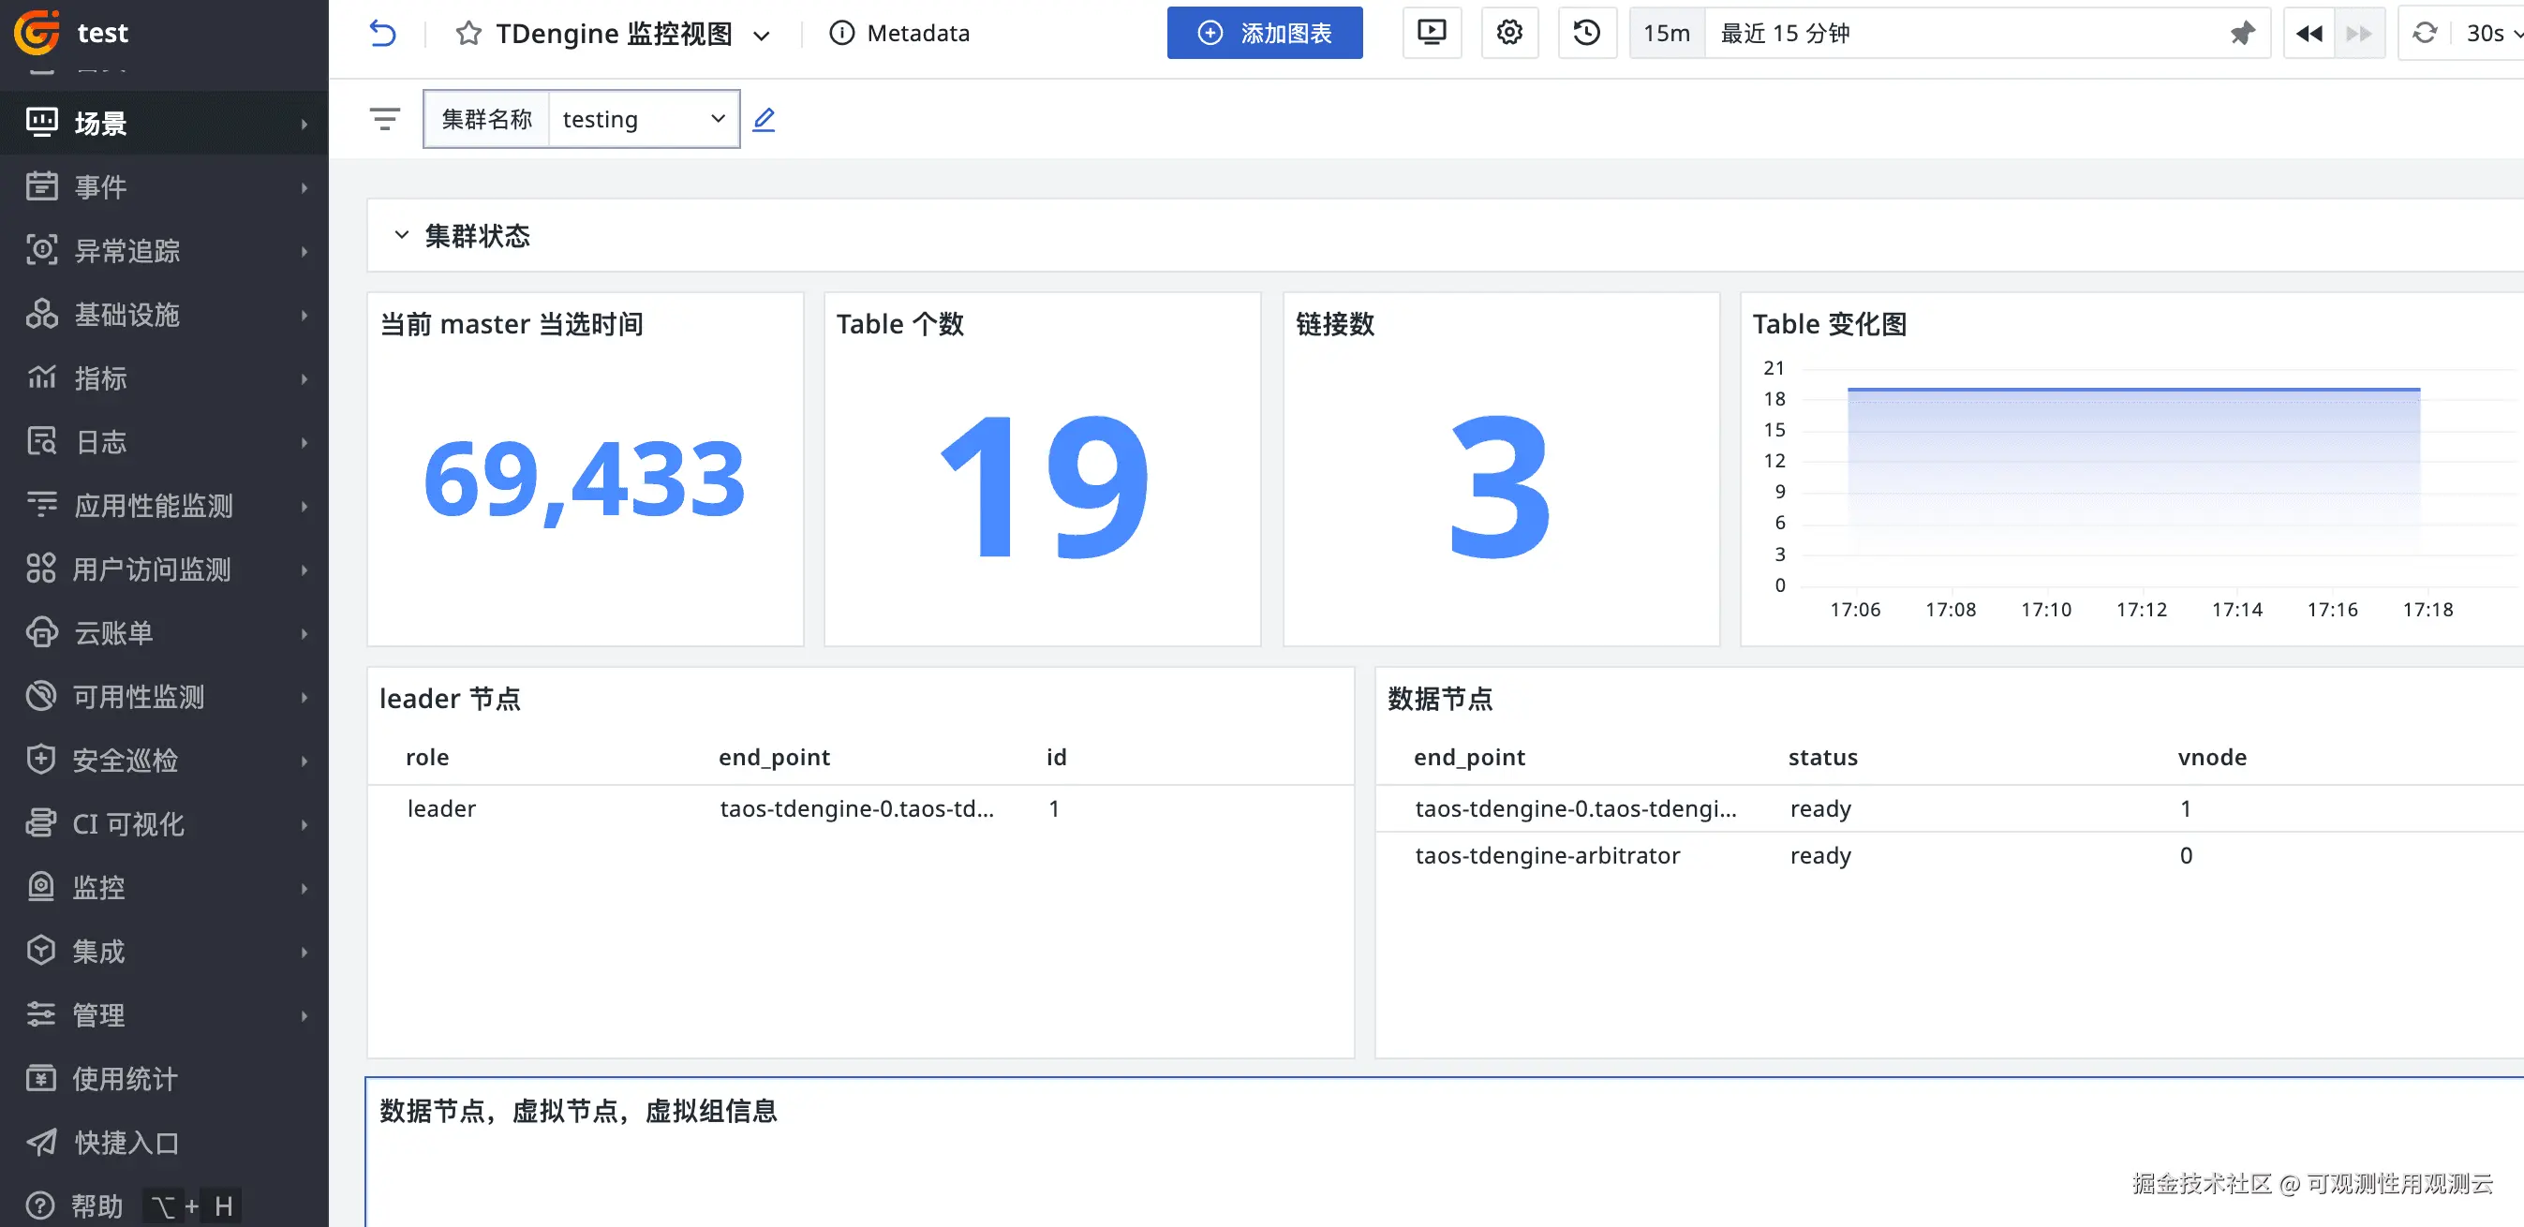Open the 场景 sidebar icon

41,123
